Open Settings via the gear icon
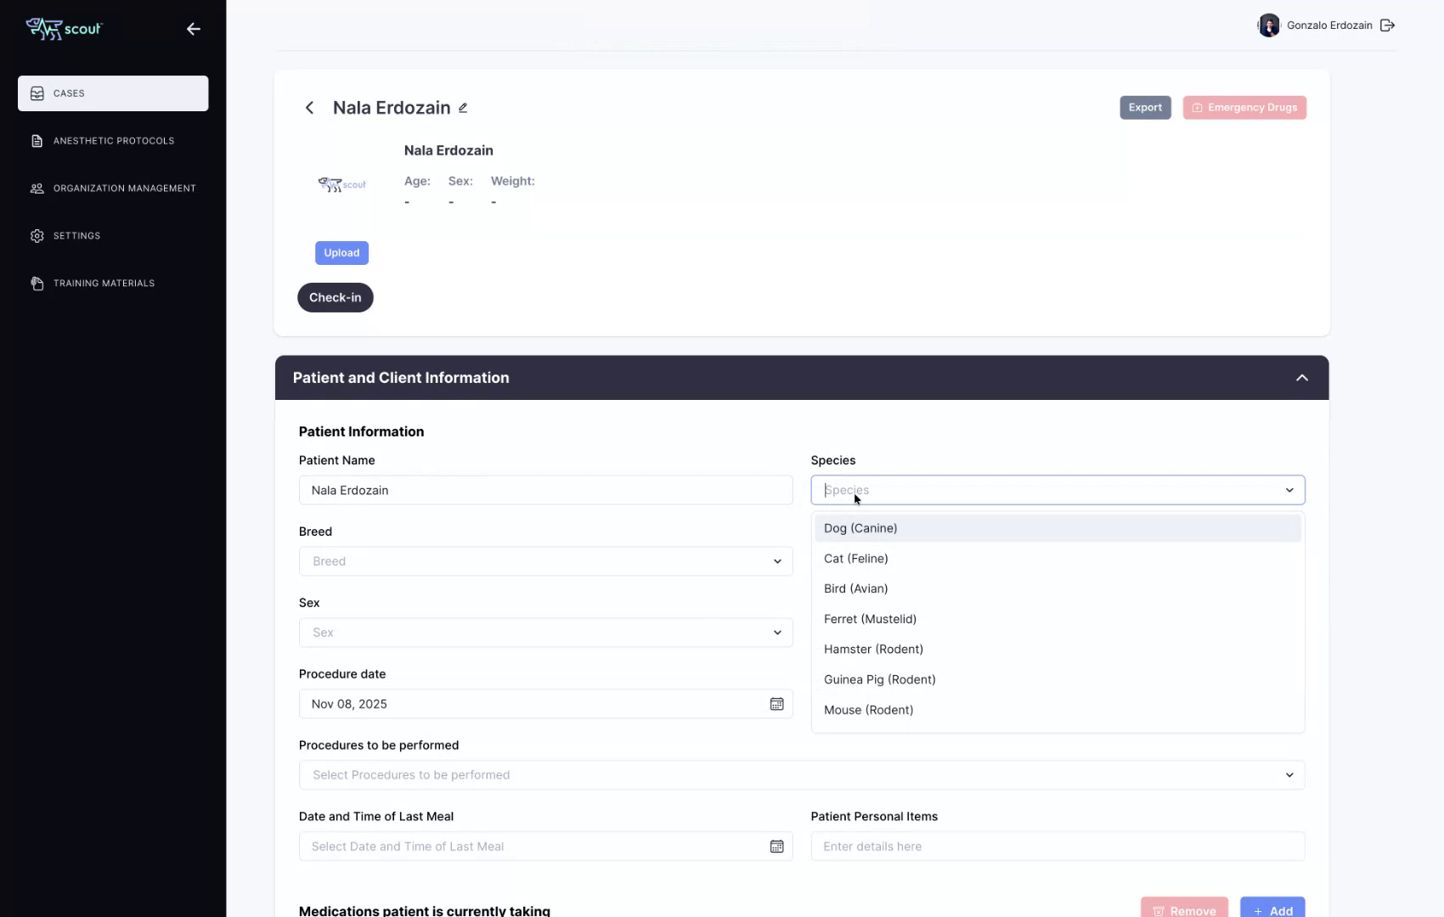Screen dimensions: 1444x917 click(37, 235)
